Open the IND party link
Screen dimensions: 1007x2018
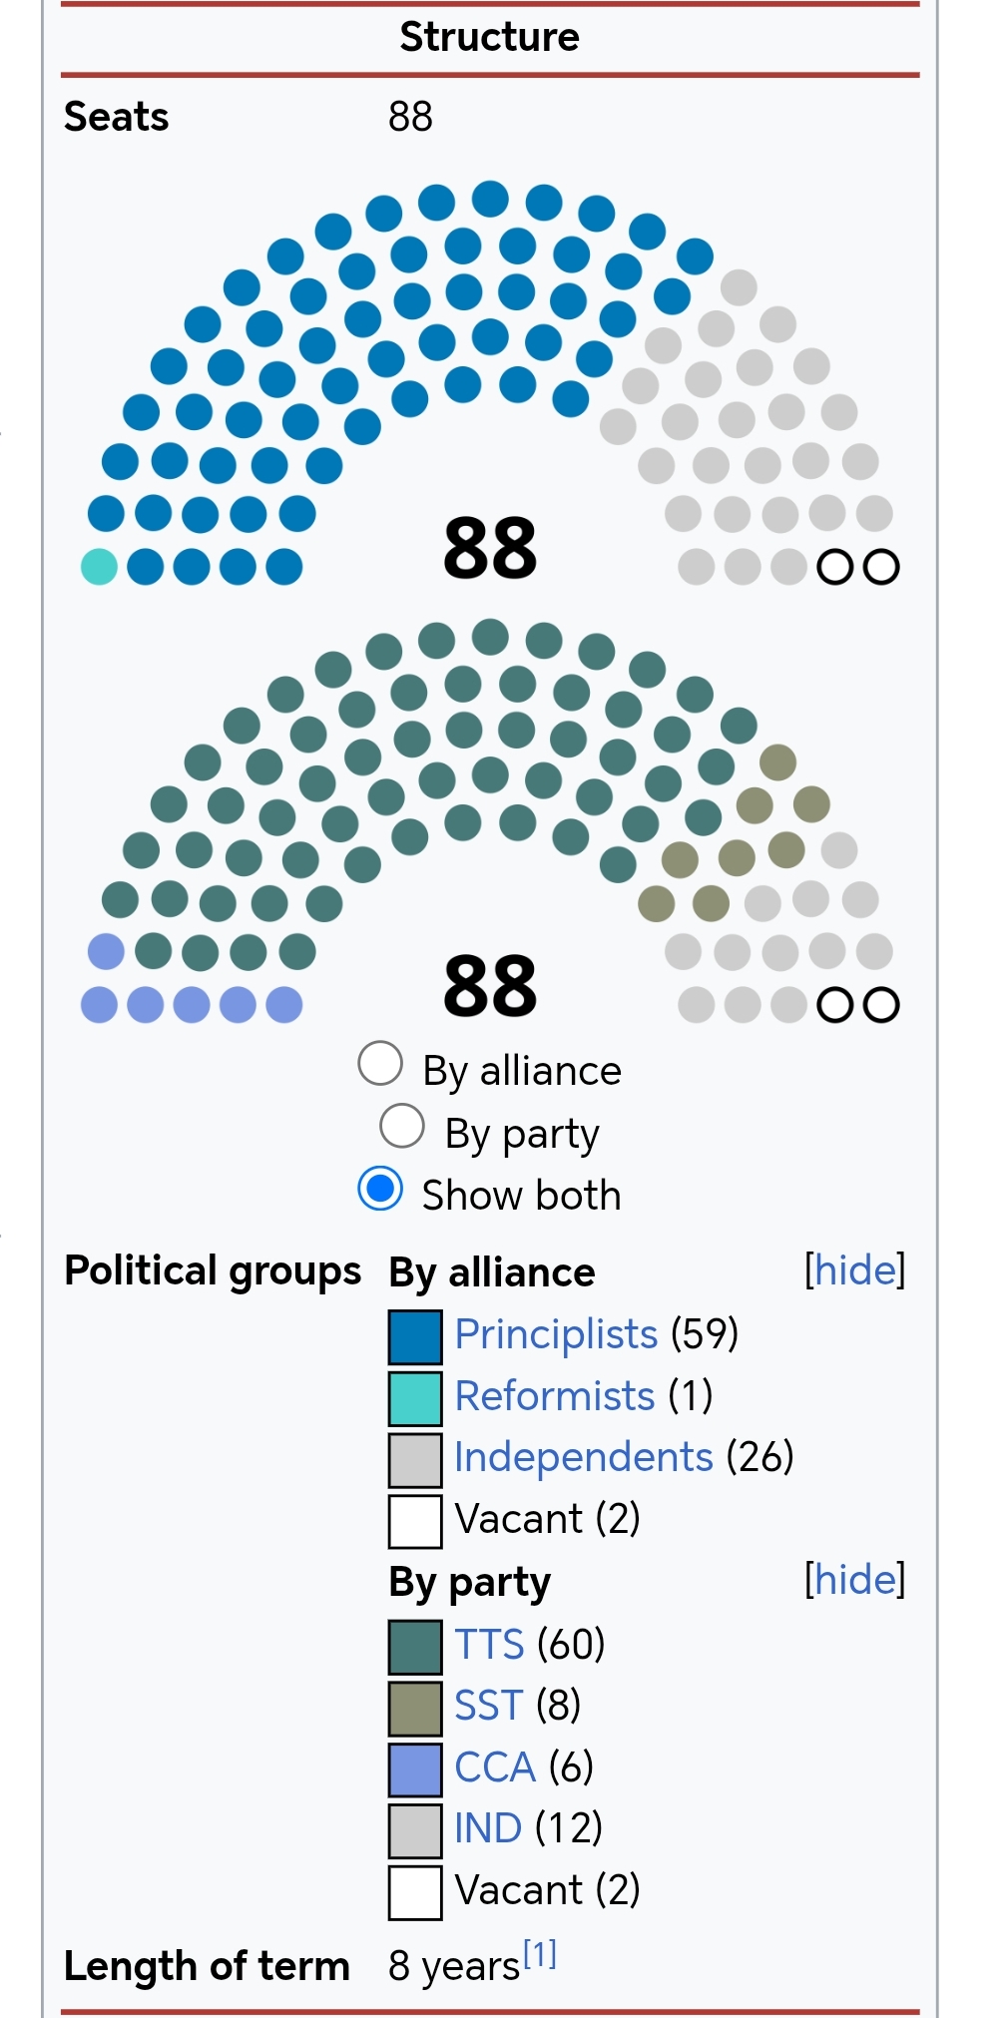pos(488,1828)
